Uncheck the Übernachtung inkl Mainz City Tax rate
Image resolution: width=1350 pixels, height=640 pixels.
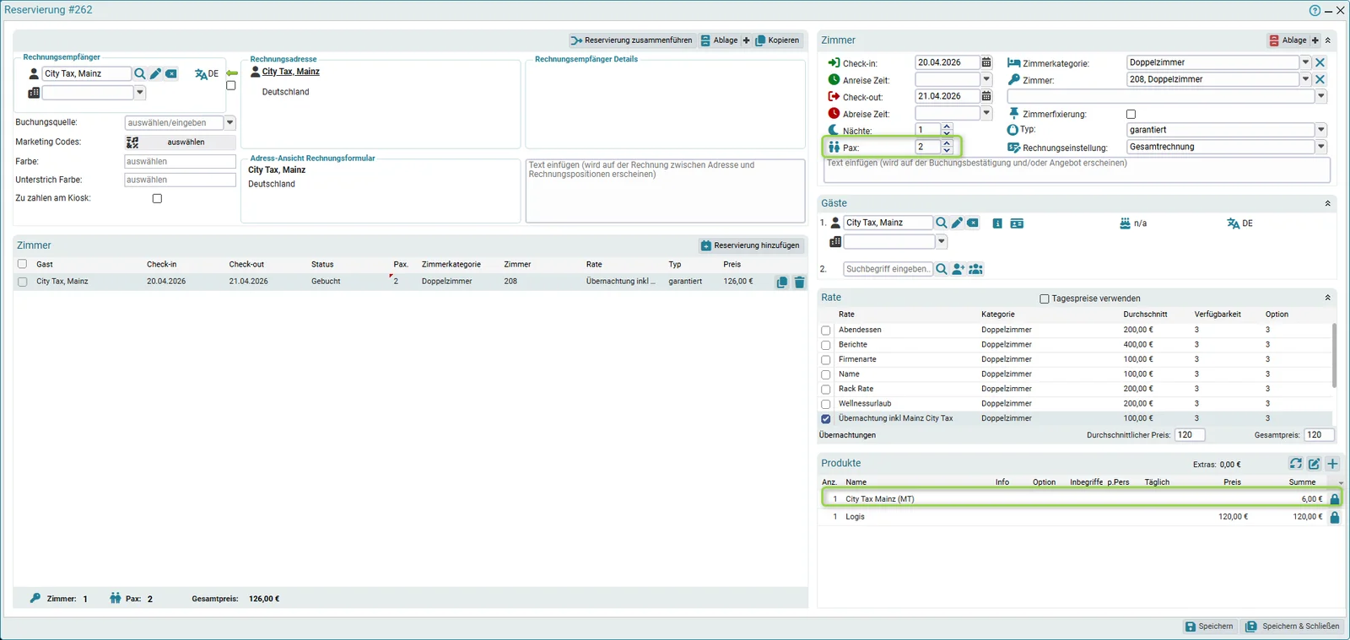click(826, 419)
